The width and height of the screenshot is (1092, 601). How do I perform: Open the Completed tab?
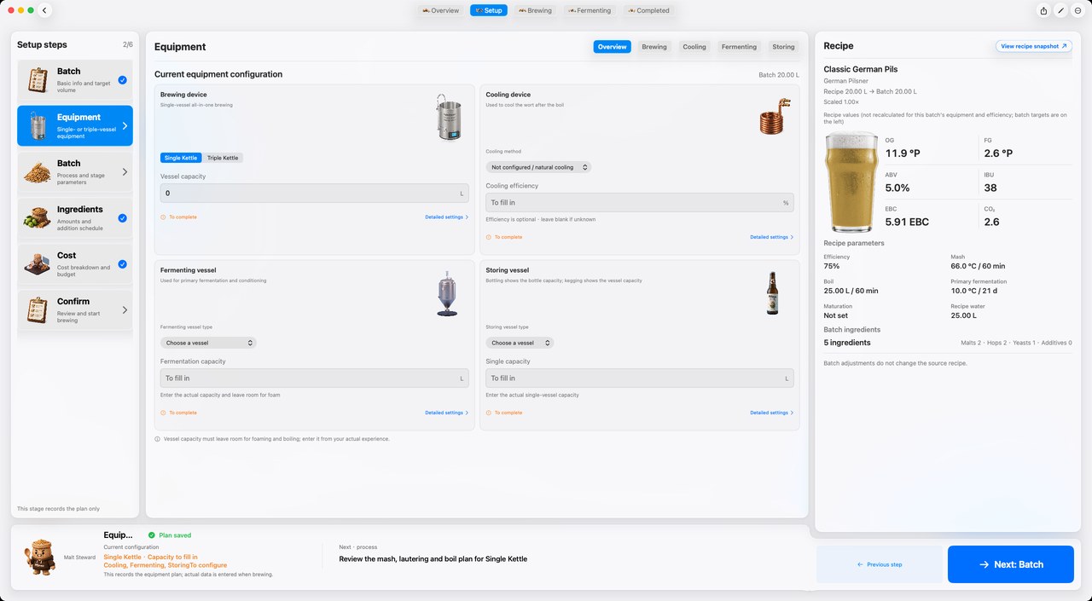[648, 10]
